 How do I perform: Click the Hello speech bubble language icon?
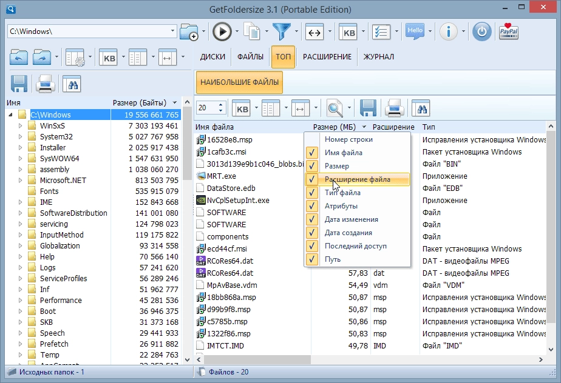point(415,32)
